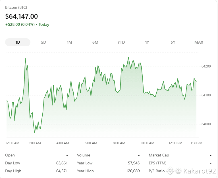218x178 pixels.
Task: Click the 2:00 AM time label
Action: pyautogui.click(x=35, y=143)
